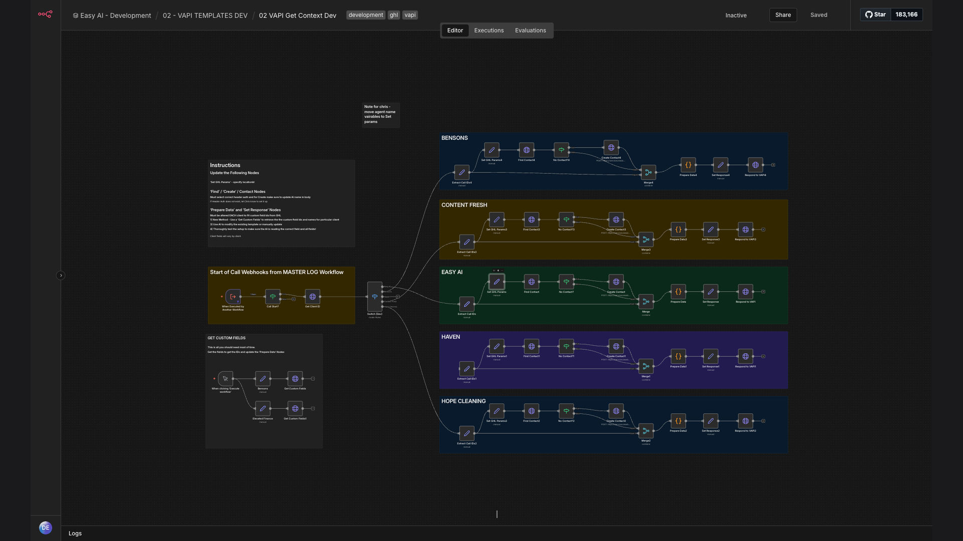
Task: Open the Easy AI - Development project link
Action: pyautogui.click(x=112, y=16)
